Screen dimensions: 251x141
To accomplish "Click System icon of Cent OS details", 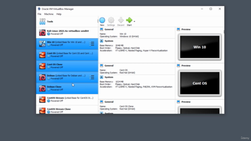I will coord(102,77).
